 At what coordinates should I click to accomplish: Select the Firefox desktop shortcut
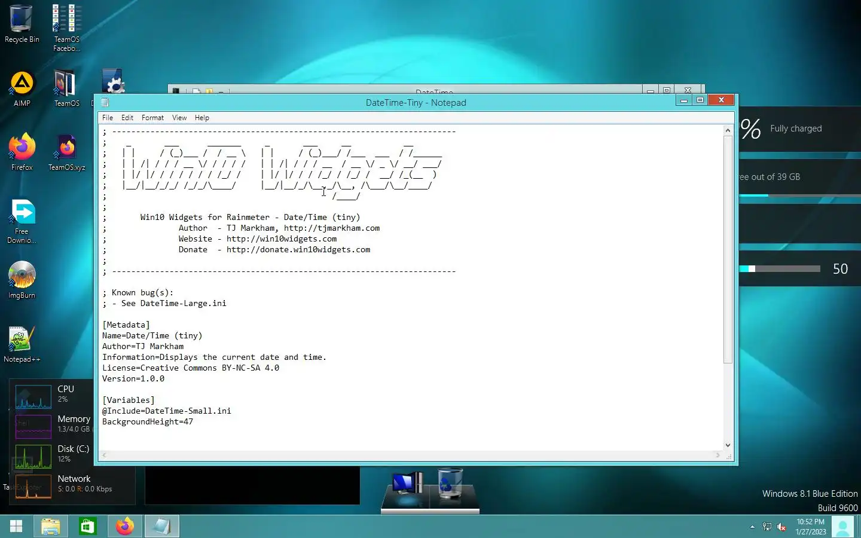point(22,152)
